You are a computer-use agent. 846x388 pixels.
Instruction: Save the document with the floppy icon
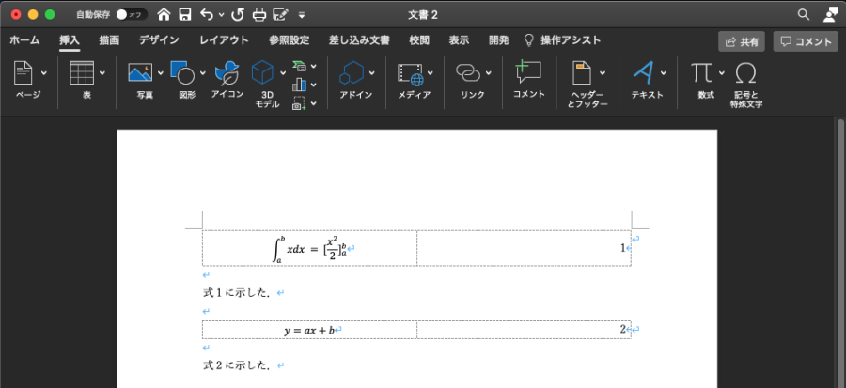click(185, 15)
